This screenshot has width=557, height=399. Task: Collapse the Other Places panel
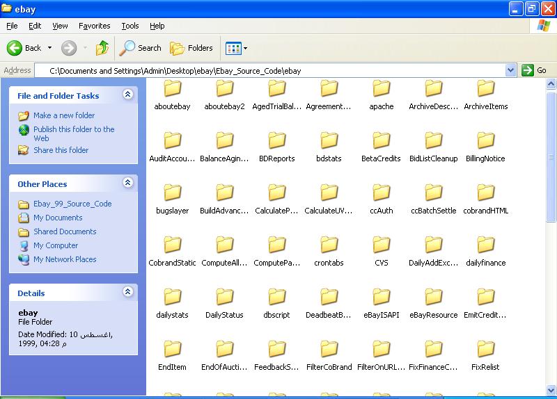pyautogui.click(x=127, y=183)
